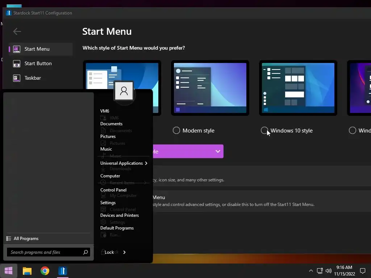Click the Start11 title bar app icon
This screenshot has height=278, width=371.
tap(9, 13)
